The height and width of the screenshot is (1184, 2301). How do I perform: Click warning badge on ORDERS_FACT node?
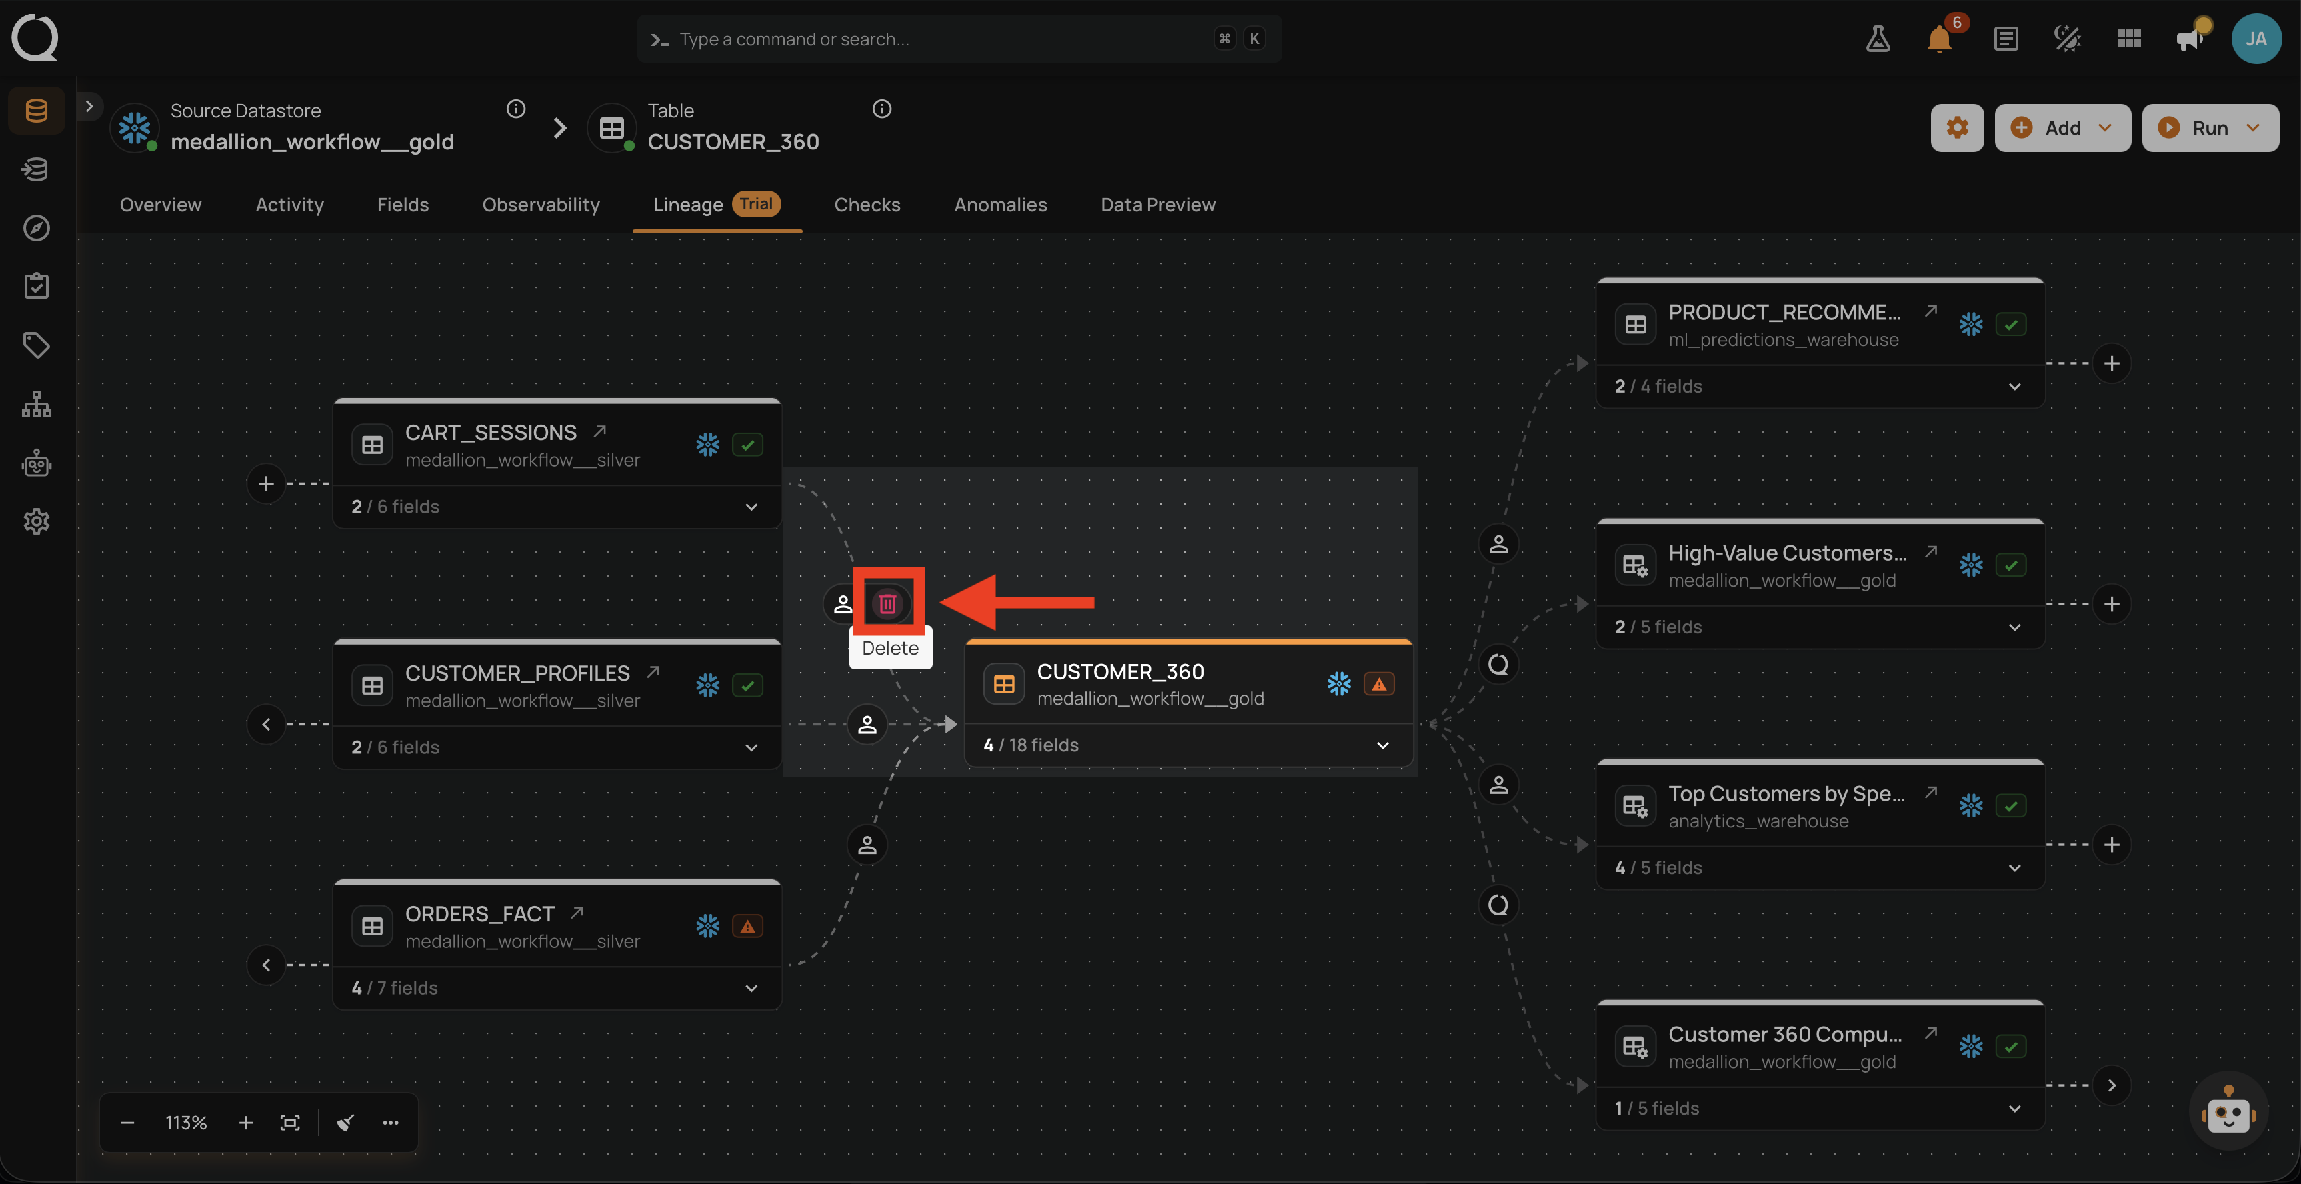tap(748, 926)
